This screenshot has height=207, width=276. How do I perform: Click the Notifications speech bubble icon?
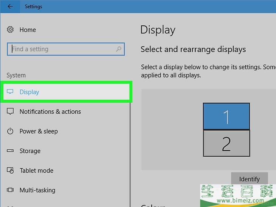pyautogui.click(x=11, y=111)
